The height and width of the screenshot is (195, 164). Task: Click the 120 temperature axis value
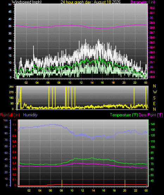tap(153, 135)
